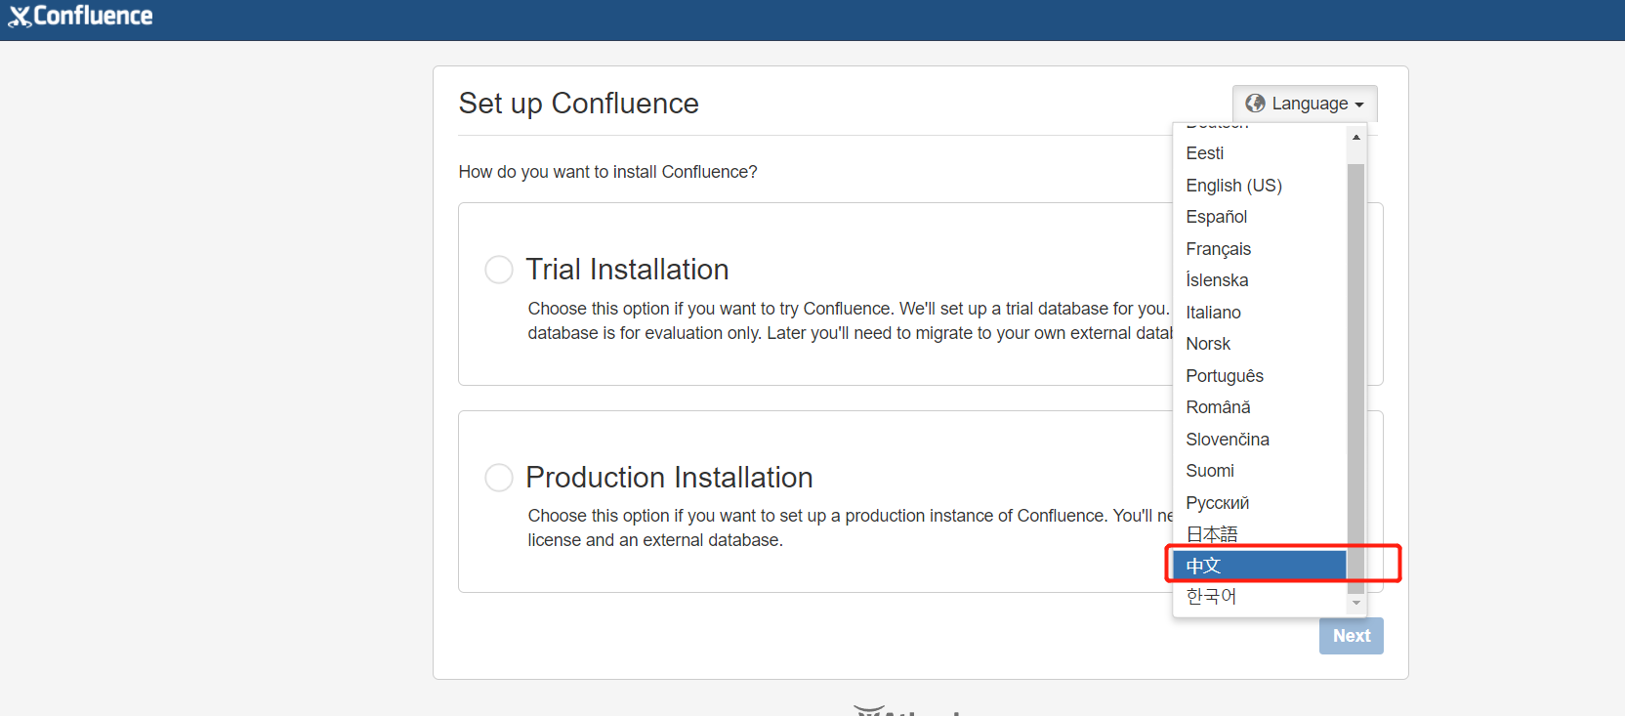Viewport: 1625px width, 716px height.
Task: Click the Set up Confluence title
Action: [579, 104]
